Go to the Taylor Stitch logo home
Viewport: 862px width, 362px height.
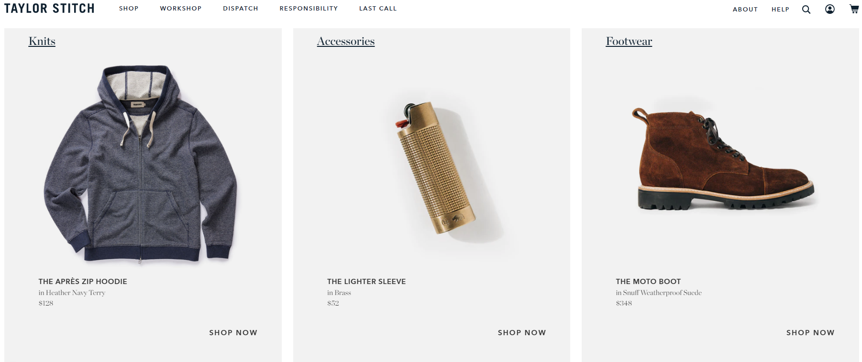[x=49, y=9]
